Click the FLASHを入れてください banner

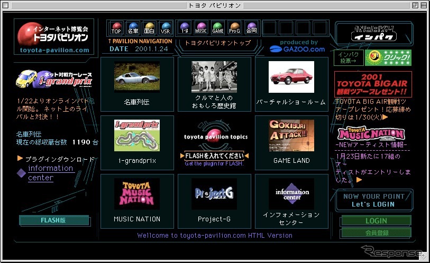point(214,156)
